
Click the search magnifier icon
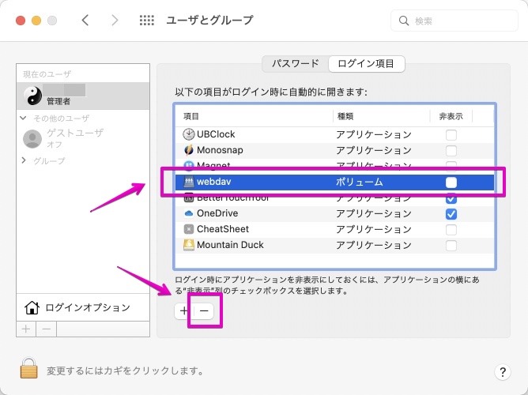coord(403,21)
